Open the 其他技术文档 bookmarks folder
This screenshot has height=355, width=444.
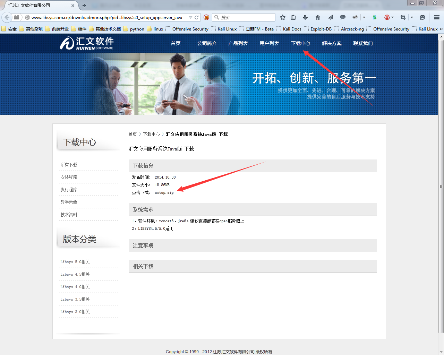(x=105, y=29)
